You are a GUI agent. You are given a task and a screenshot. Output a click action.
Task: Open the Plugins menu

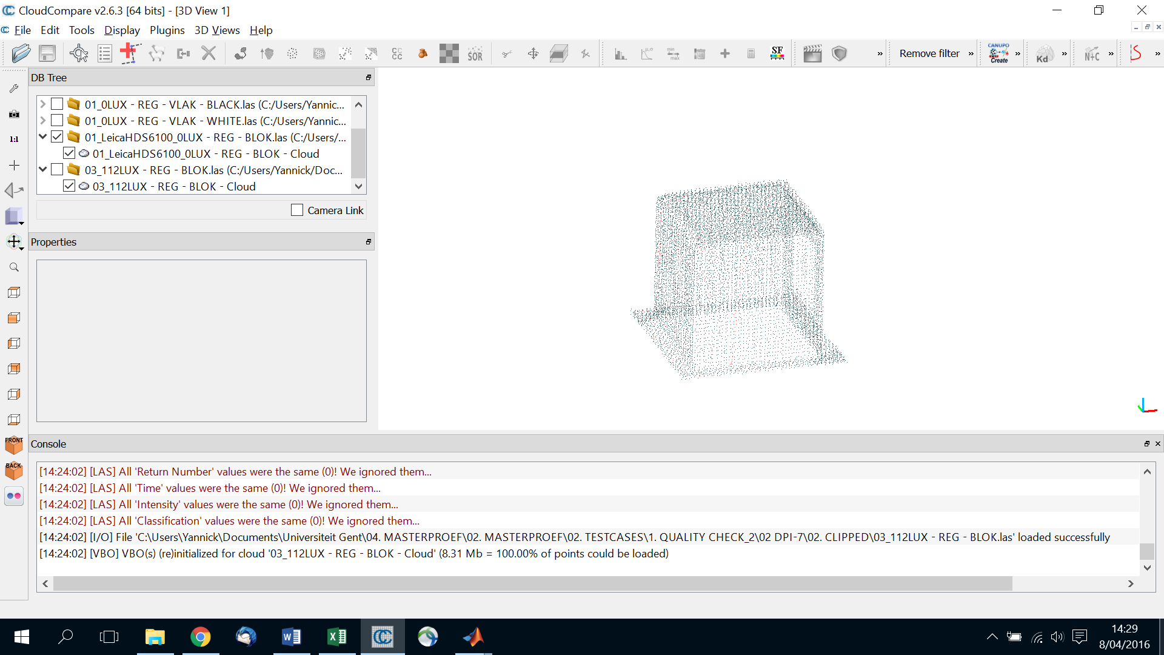tap(167, 30)
